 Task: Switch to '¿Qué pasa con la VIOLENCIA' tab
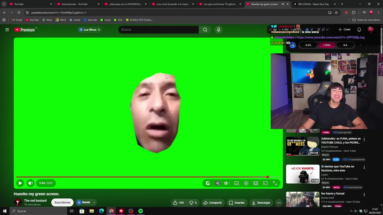125,4
